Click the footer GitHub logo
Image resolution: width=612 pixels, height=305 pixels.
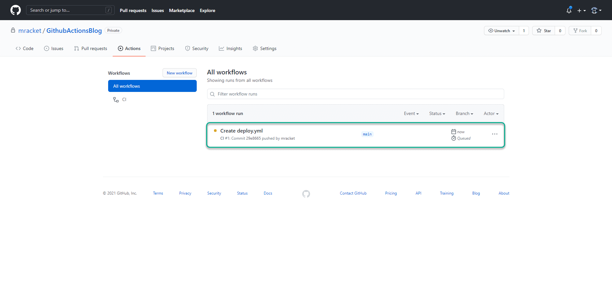click(306, 194)
